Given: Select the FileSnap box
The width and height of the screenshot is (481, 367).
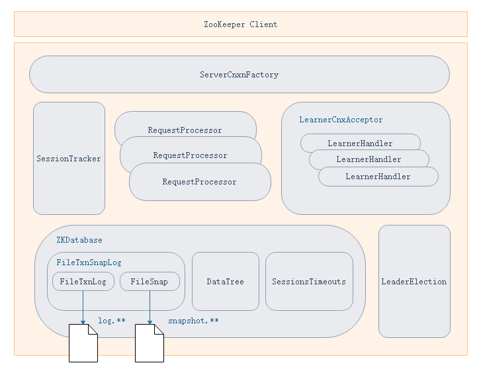Looking at the screenshot, I should tap(150, 281).
